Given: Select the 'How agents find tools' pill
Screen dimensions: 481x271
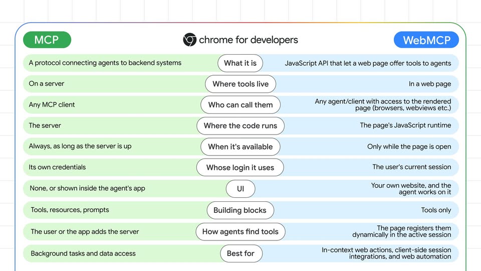Looking at the screenshot, I should [x=241, y=232].
